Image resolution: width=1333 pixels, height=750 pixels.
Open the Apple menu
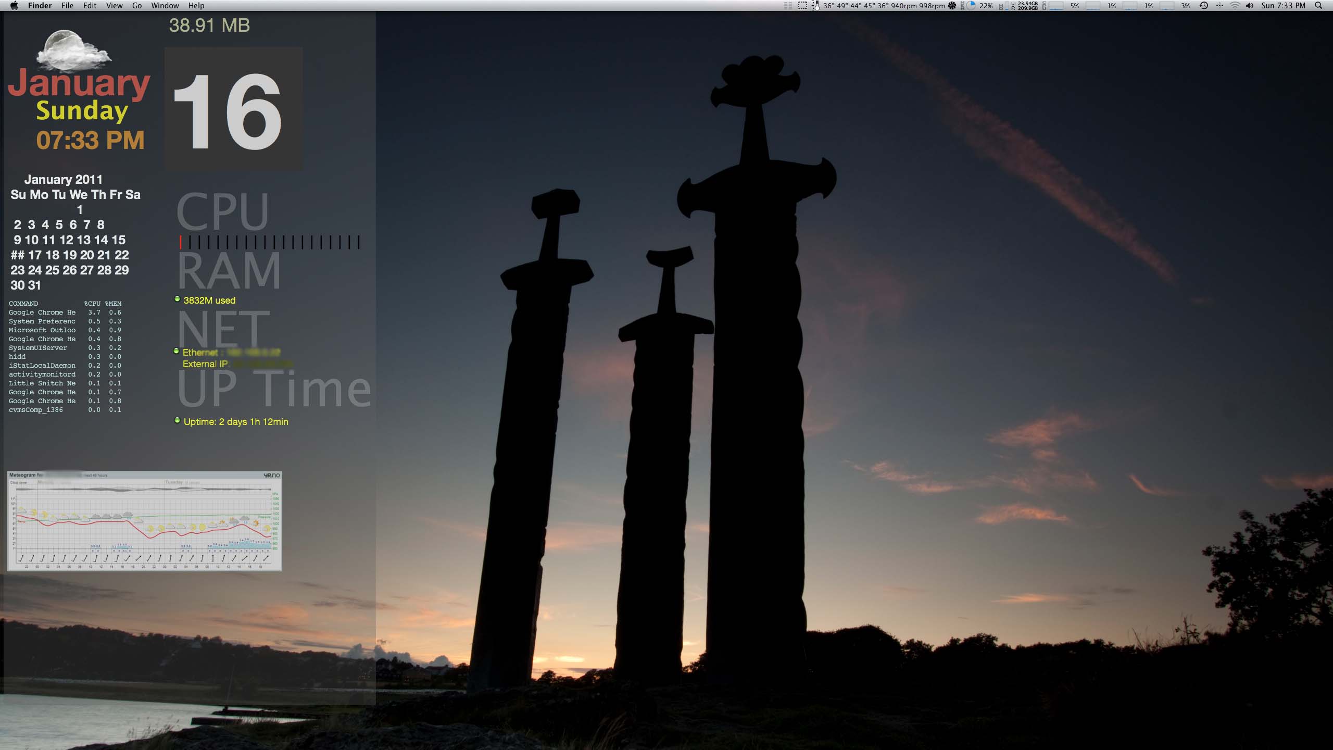pyautogui.click(x=14, y=6)
